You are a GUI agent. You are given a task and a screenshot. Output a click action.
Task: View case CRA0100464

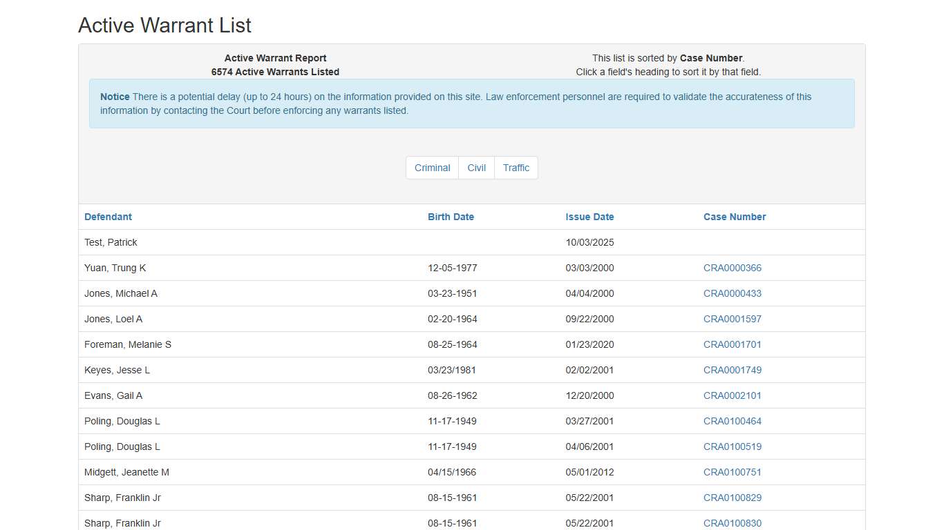click(732, 421)
